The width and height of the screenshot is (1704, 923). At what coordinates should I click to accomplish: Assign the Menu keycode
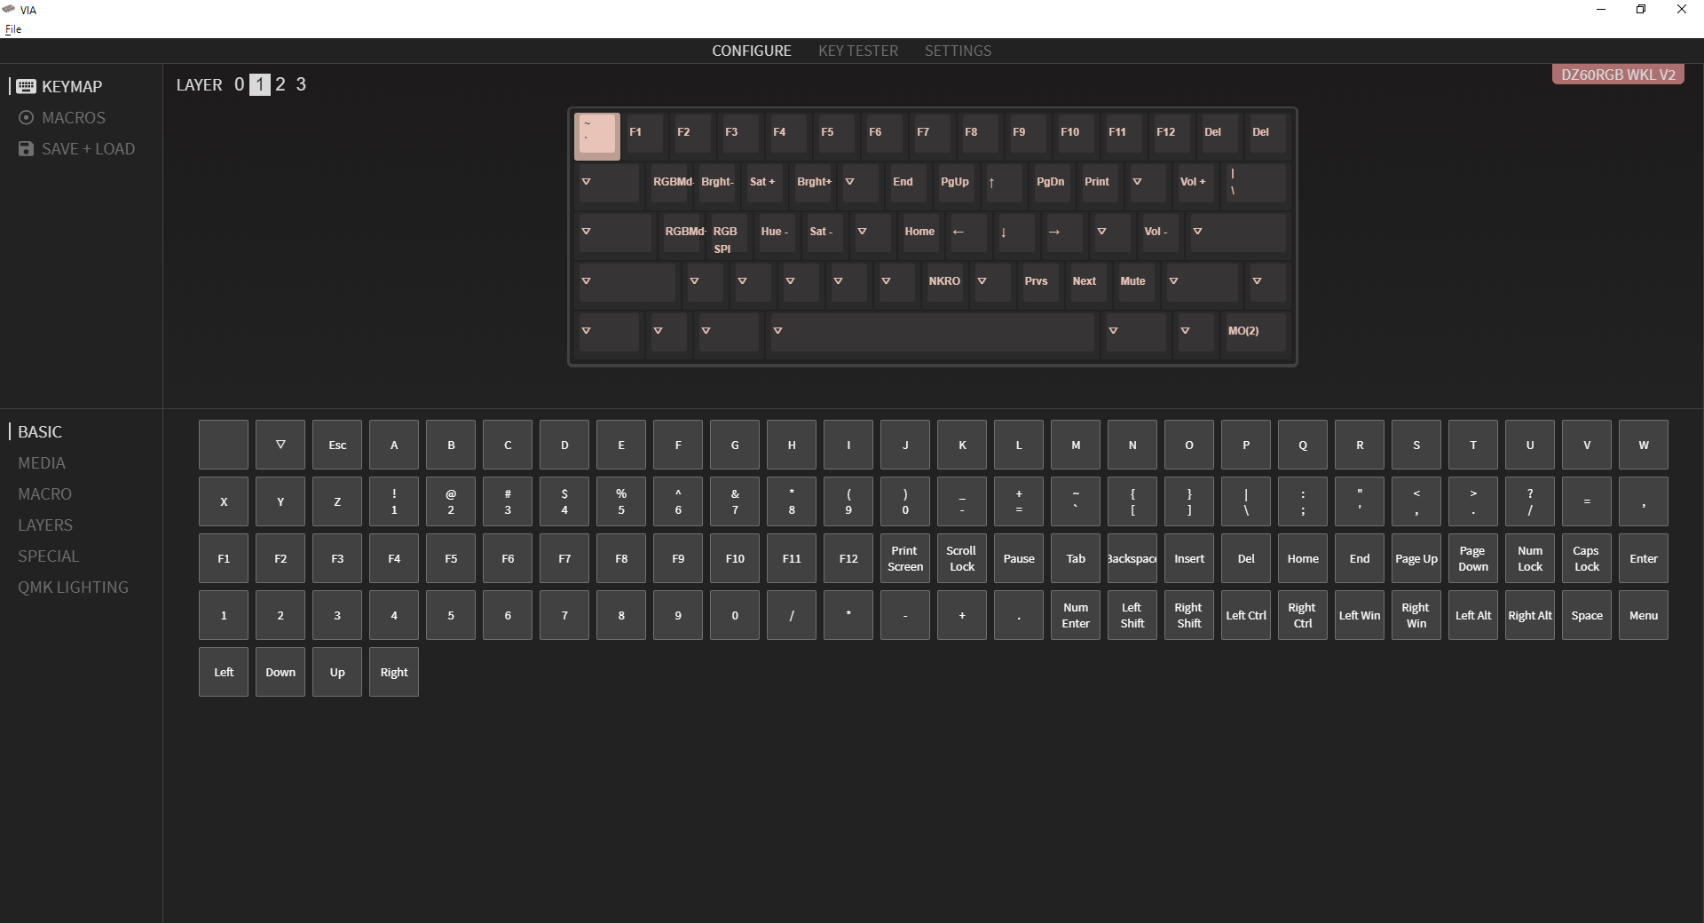(x=1644, y=615)
